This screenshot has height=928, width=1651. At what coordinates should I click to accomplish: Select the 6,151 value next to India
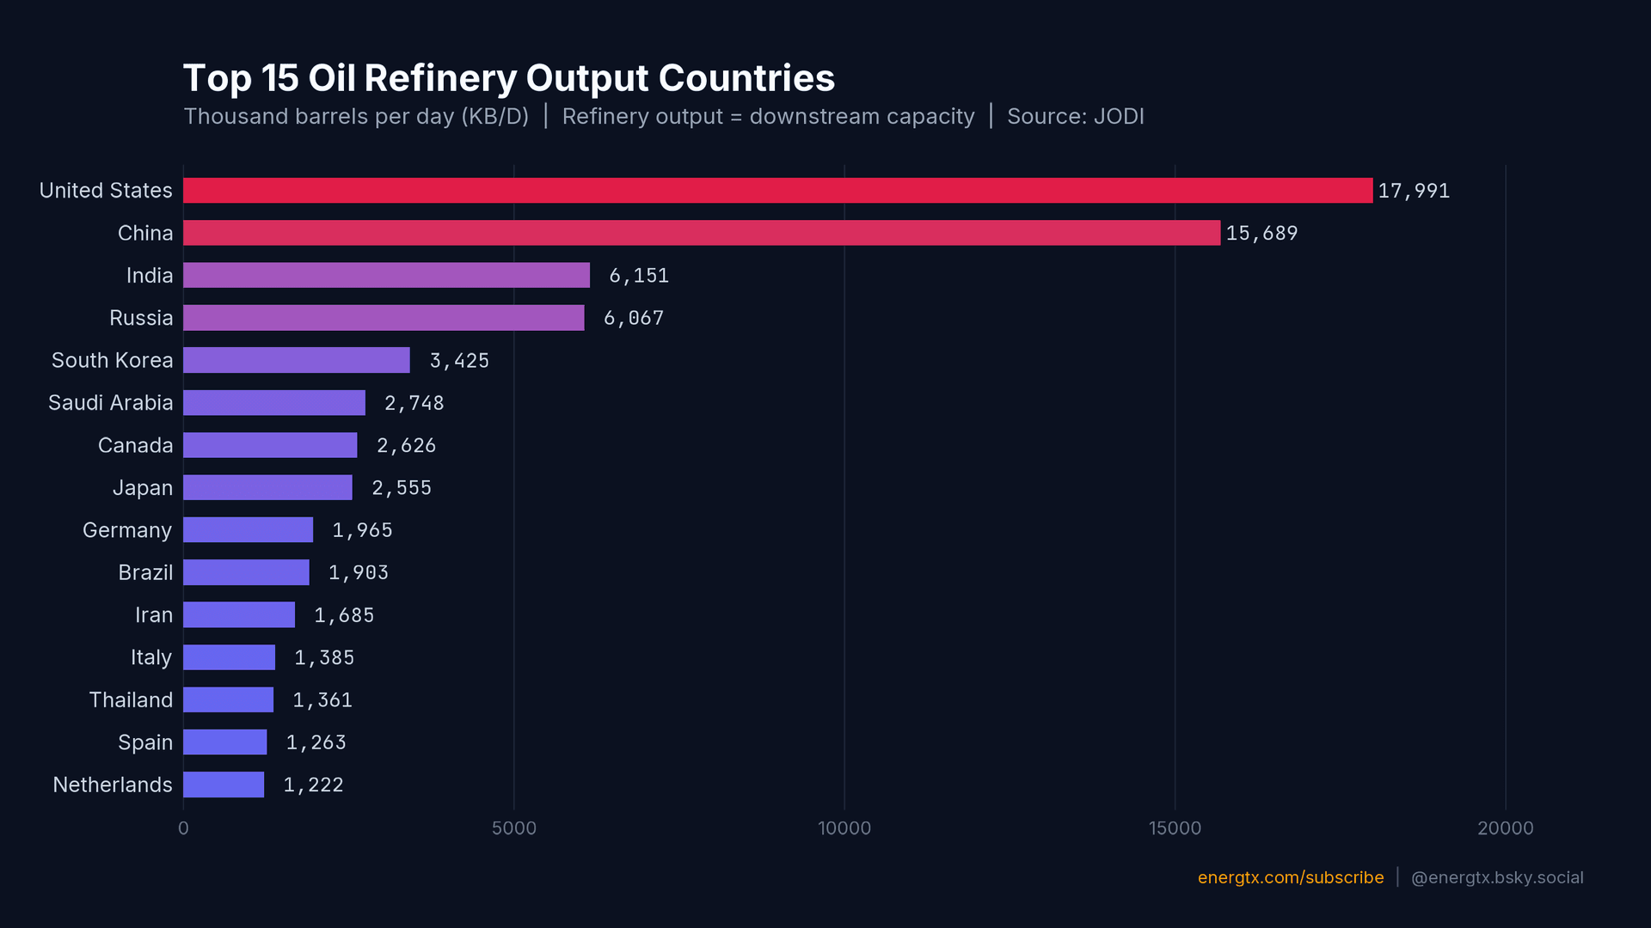tap(639, 275)
